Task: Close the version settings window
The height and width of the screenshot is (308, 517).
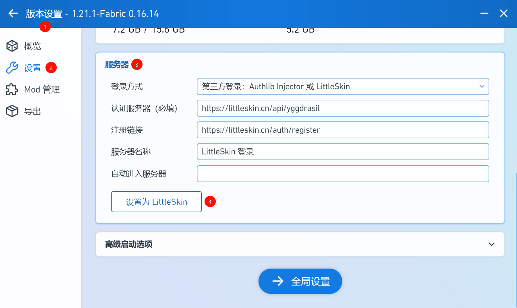Action: pos(504,14)
